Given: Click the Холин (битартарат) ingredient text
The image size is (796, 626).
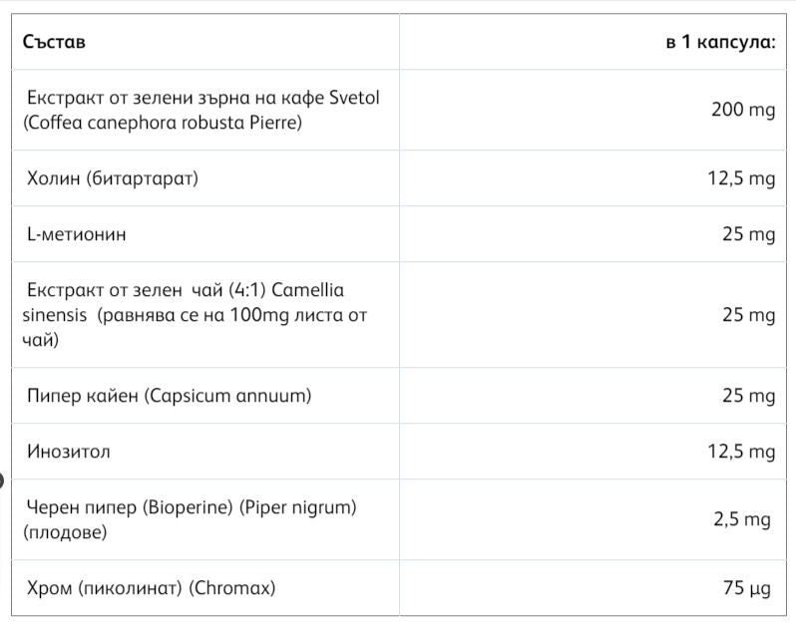Looking at the screenshot, I should (x=113, y=178).
